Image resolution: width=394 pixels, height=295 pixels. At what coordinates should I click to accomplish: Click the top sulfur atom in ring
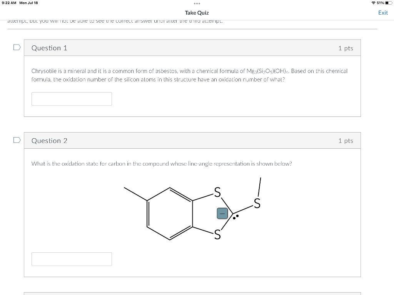217,192
